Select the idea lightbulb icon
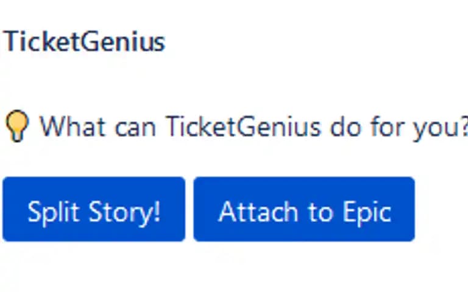The height and width of the screenshot is (292, 468). click(x=17, y=126)
